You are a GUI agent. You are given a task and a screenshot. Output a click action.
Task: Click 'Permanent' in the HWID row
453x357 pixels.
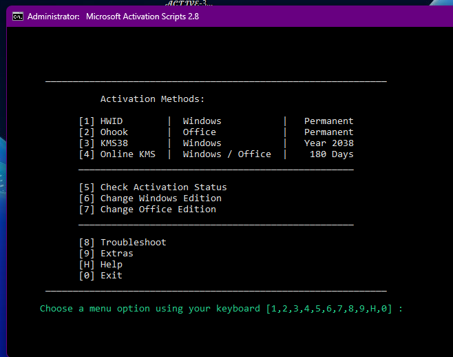pyautogui.click(x=329, y=121)
